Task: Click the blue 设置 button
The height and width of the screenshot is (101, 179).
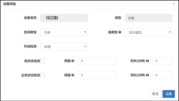Action: pyautogui.click(x=169, y=94)
